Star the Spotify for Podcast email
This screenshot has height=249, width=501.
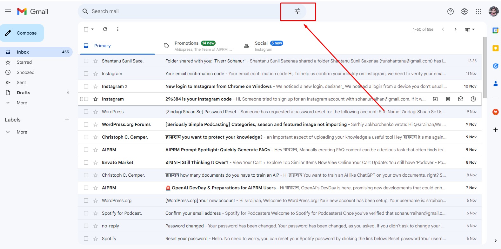click(96, 213)
